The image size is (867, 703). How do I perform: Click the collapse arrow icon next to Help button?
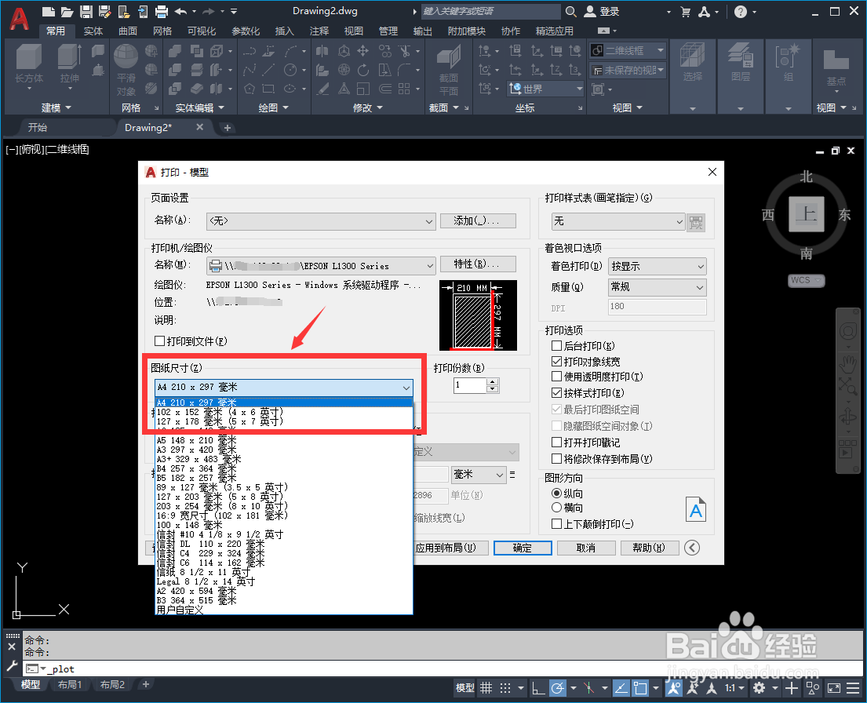692,548
